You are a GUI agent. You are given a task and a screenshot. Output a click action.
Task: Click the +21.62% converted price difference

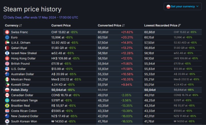pos(127,32)
